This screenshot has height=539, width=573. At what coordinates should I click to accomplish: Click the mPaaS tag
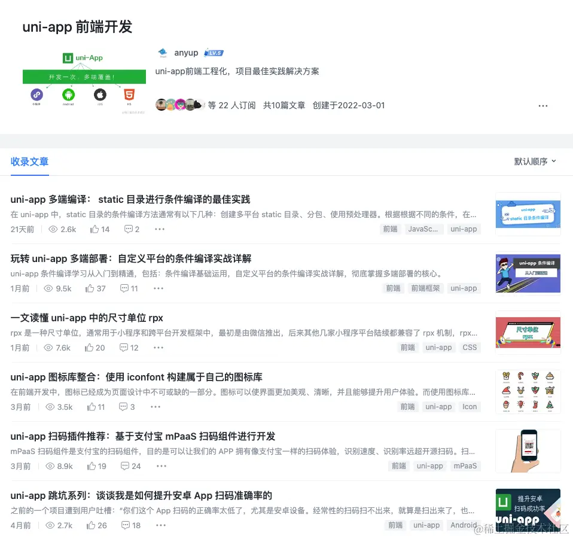click(x=465, y=466)
